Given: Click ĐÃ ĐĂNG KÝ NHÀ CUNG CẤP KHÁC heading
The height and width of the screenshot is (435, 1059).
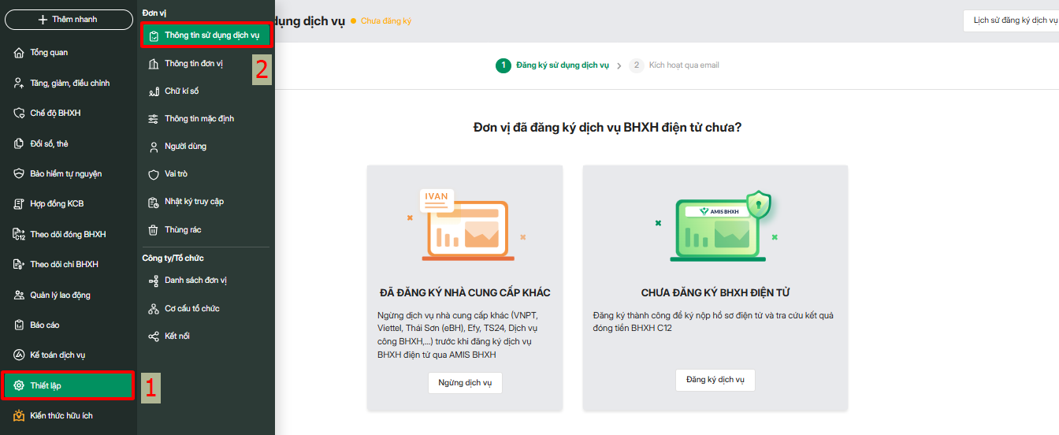Looking at the screenshot, I should tap(465, 293).
